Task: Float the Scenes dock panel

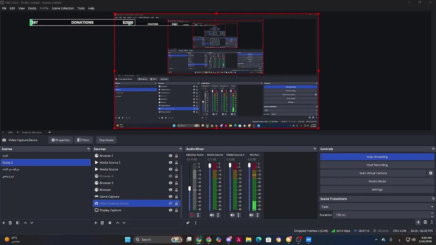Action: [89, 149]
